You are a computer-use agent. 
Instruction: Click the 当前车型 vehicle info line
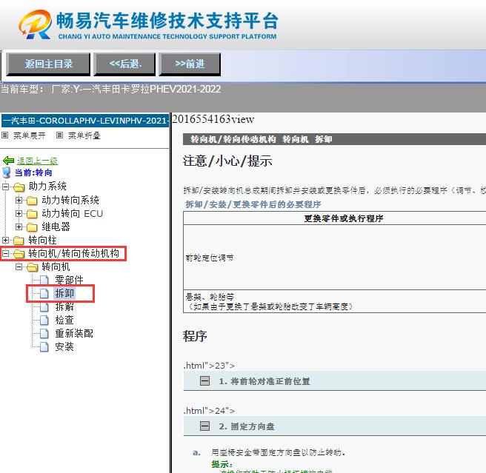110,90
